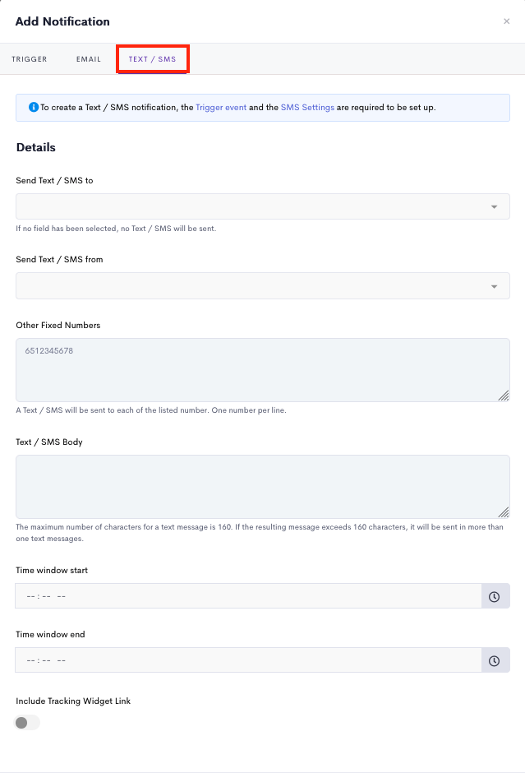Switch to the Trigger tab
The image size is (525, 773).
30,59
